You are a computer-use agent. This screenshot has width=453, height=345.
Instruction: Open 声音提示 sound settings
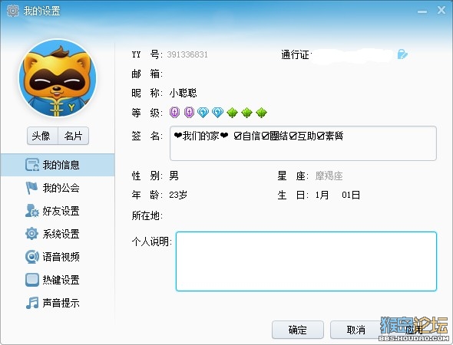pyautogui.click(x=58, y=303)
